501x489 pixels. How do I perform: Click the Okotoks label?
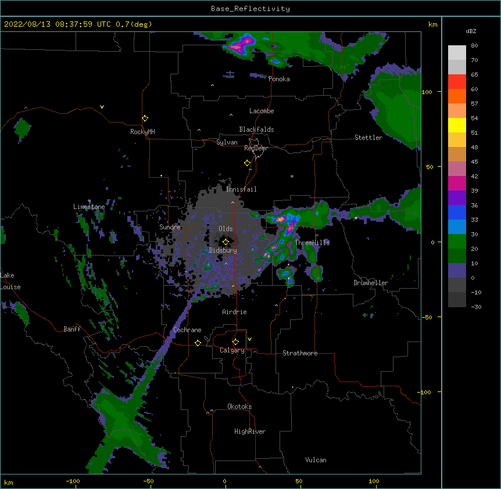point(239,407)
